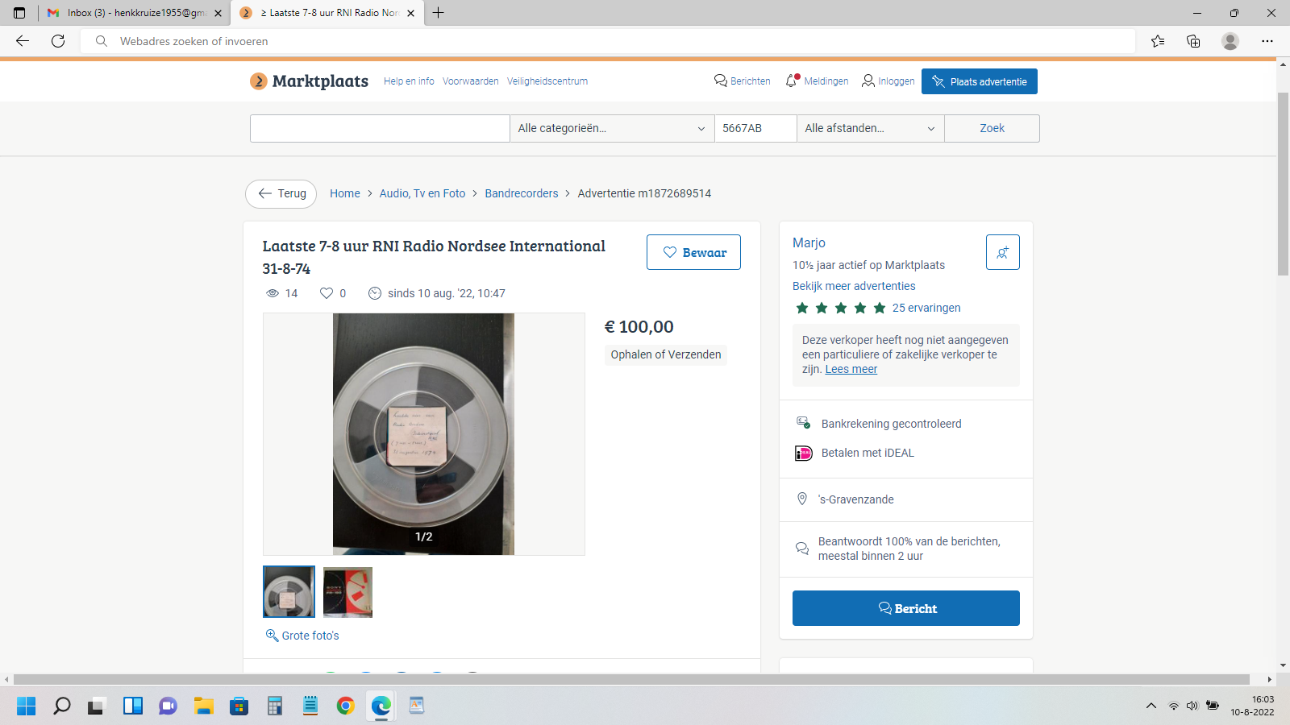Click the horizontal page scrollbar
This screenshot has width=1290, height=725.
630,679
